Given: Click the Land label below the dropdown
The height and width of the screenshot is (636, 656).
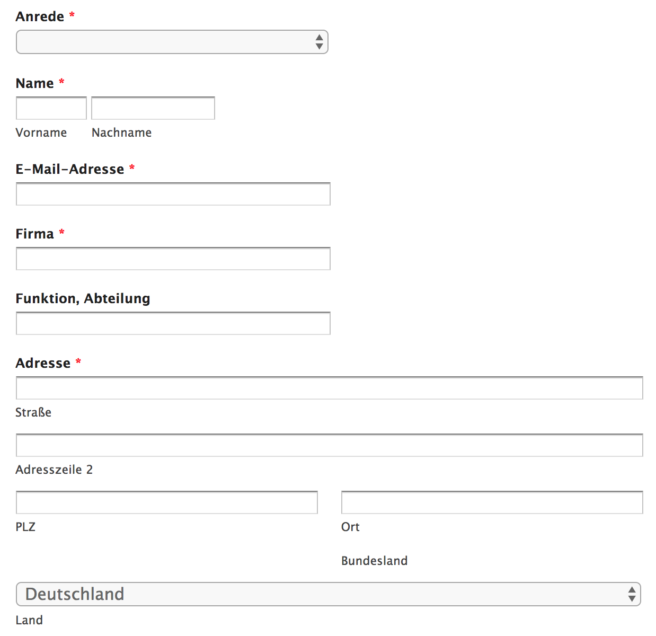Looking at the screenshot, I should click(29, 620).
